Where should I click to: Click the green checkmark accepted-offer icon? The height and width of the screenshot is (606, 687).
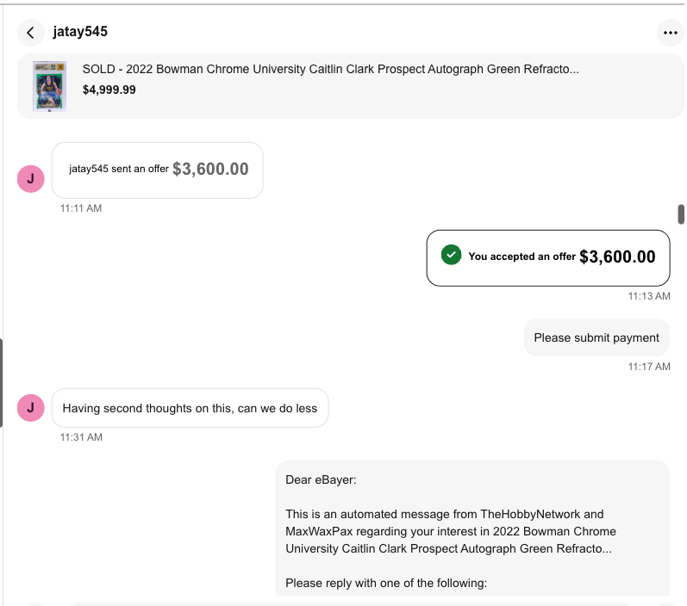tap(451, 255)
